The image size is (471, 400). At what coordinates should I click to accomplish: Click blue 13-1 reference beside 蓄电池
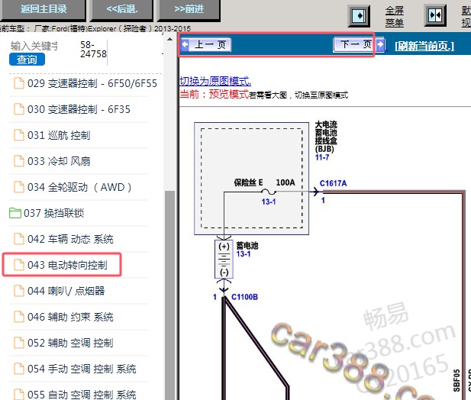point(244,254)
